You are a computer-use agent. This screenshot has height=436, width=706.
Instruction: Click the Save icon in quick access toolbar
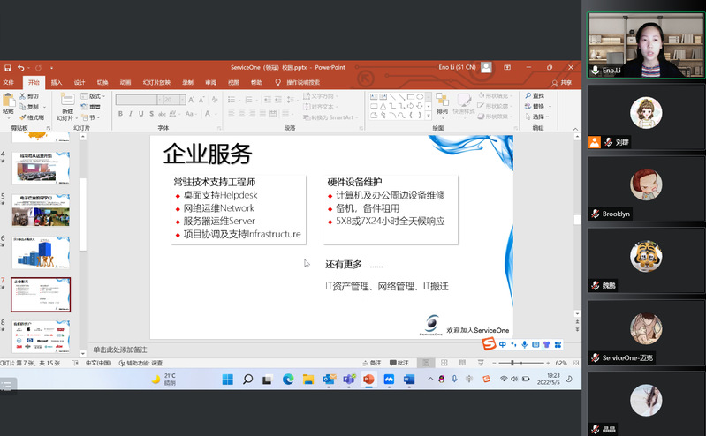click(7, 67)
